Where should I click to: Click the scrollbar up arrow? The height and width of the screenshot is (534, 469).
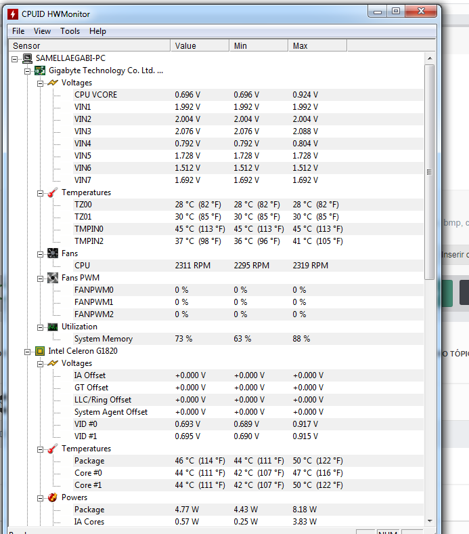click(x=430, y=58)
